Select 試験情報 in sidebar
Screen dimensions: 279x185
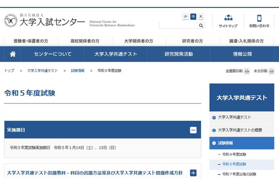[242, 143]
